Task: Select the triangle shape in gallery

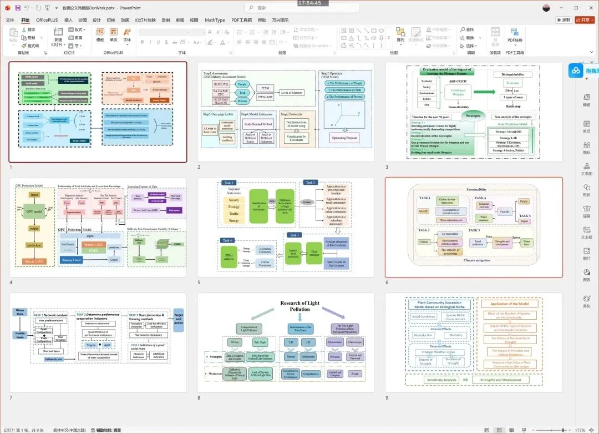Action: (x=351, y=38)
